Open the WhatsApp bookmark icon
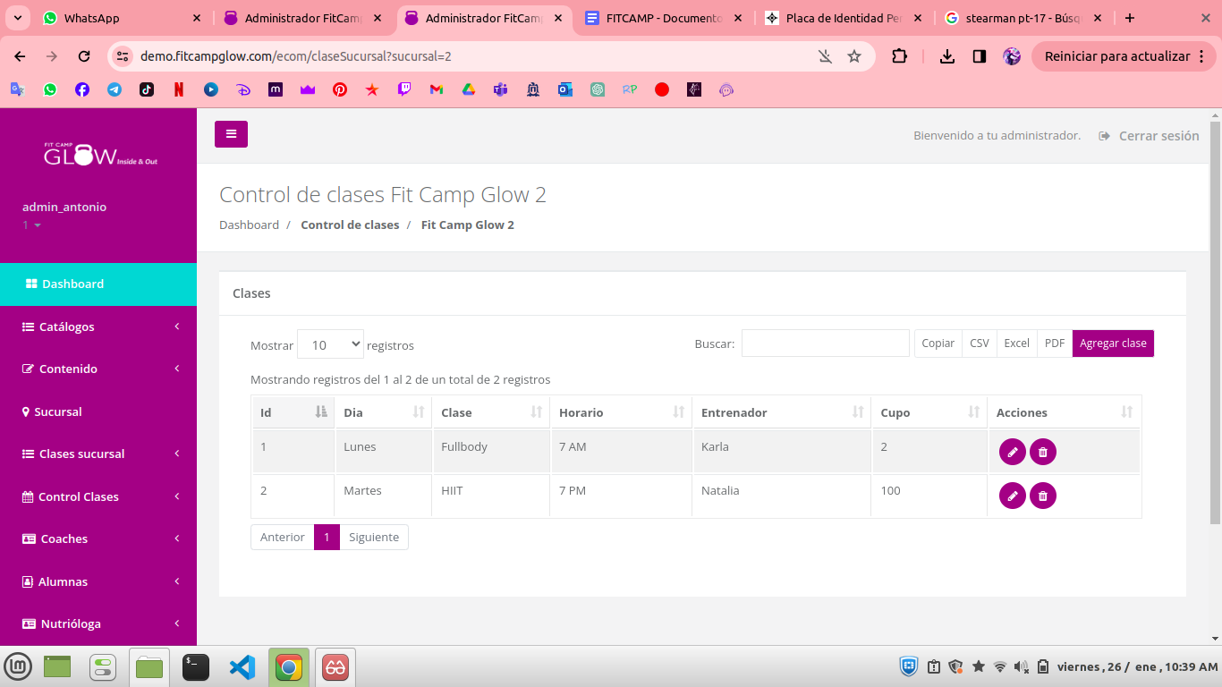1222x687 pixels. pyautogui.click(x=49, y=89)
